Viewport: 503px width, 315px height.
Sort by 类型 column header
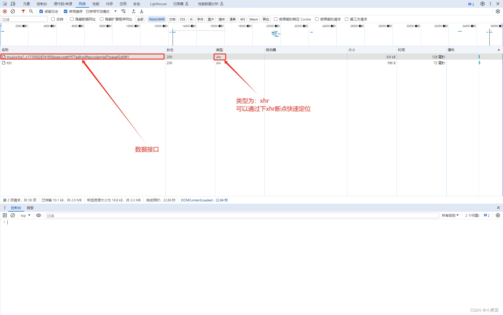[240, 50]
